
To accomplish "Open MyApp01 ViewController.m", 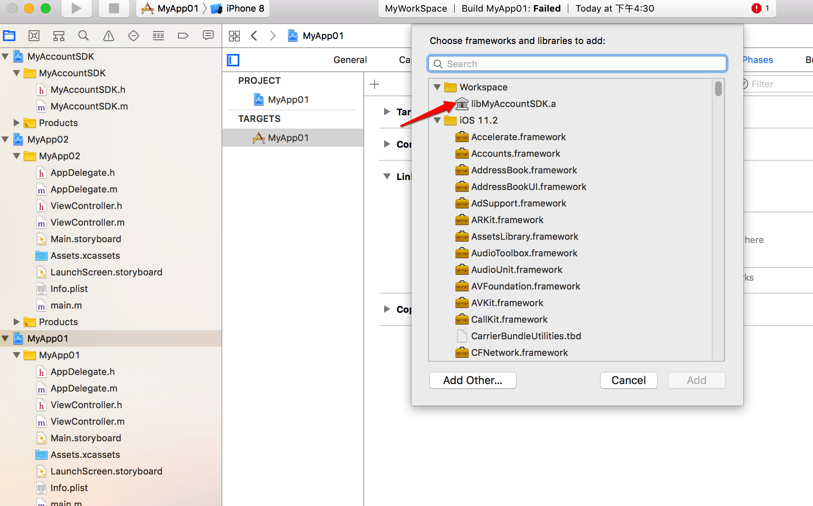I will tap(81, 421).
